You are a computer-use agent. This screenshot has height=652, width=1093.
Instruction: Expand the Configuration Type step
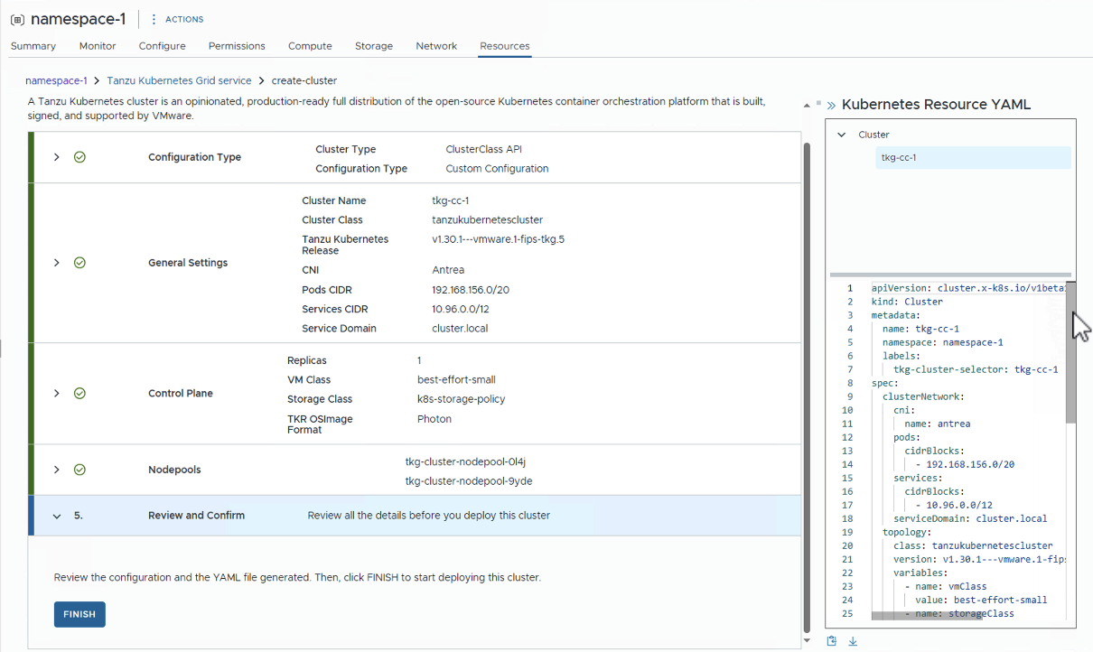56,157
